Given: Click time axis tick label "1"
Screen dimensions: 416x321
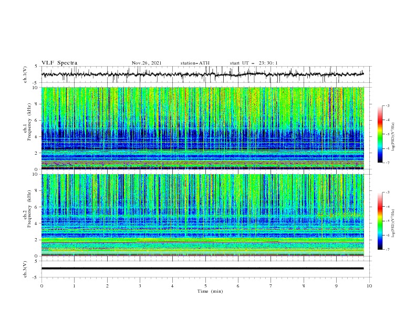Looking at the screenshot, I should coord(74,286).
